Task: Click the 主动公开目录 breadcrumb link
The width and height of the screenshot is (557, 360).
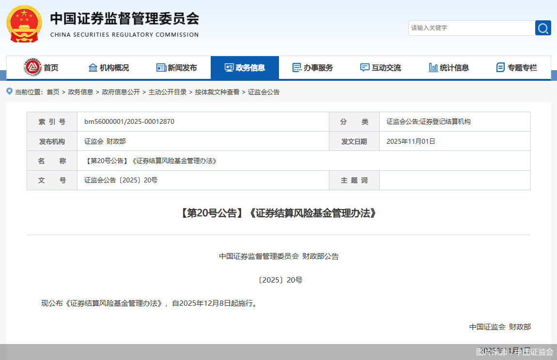Action: click(x=169, y=91)
